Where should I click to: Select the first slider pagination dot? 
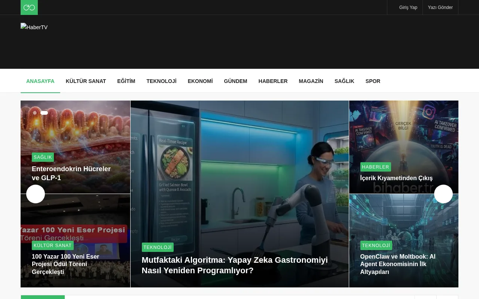click(35, 112)
